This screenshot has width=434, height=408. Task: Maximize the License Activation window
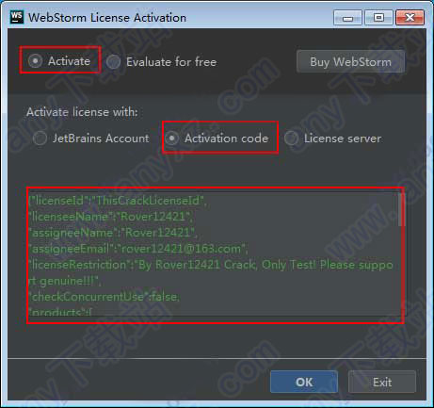(x=378, y=18)
